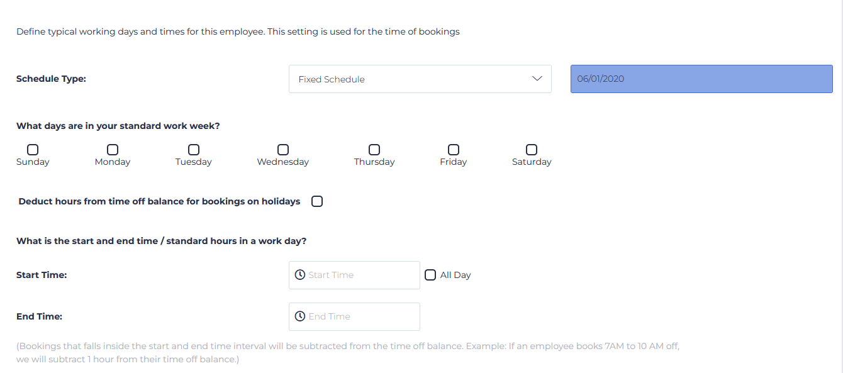Viewport: 843px width, 373px height.
Task: Open the Fixed Schedule dropdown
Action: (420, 79)
